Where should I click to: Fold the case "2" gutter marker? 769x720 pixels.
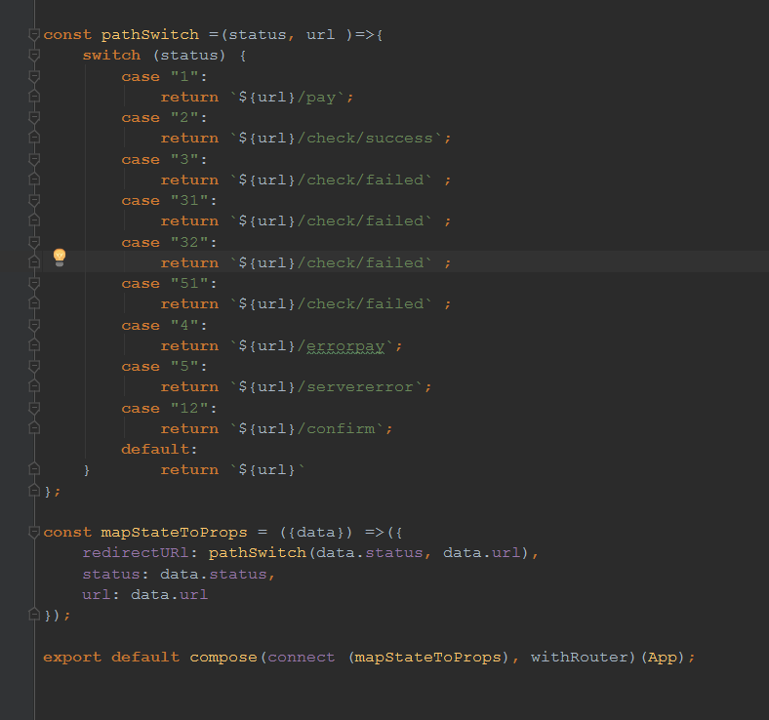click(34, 118)
